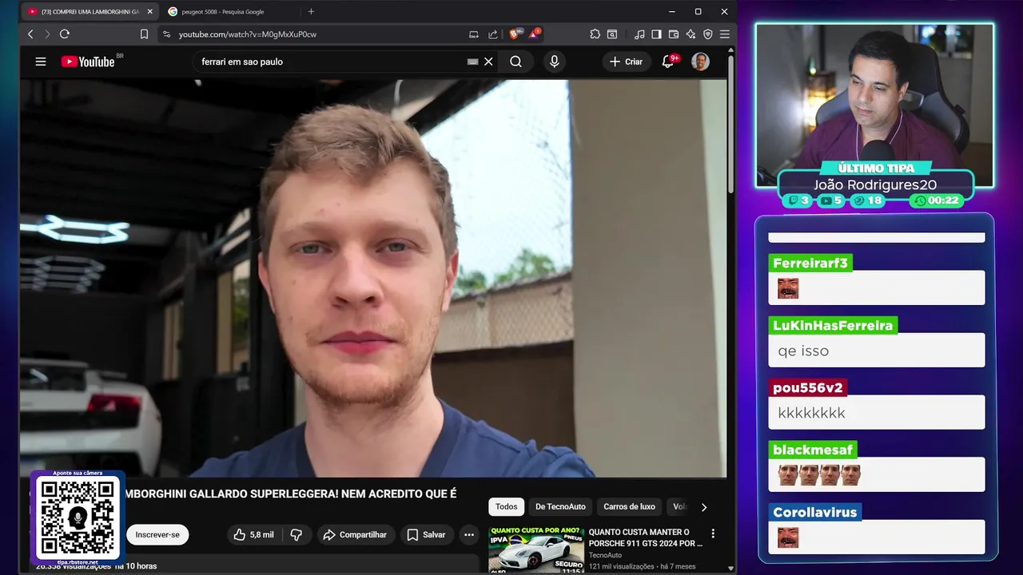
Task: Open the browser main menu
Action: [725, 34]
